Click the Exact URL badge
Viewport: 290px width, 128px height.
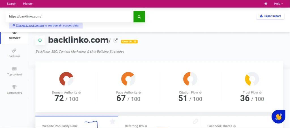point(129,41)
